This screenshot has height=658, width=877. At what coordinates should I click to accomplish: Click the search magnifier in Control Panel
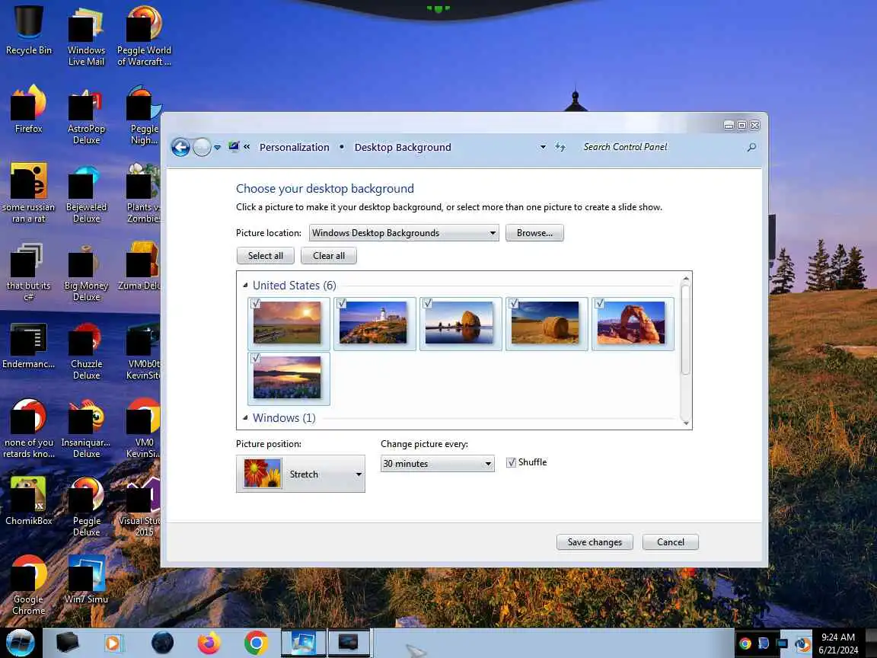(x=751, y=147)
